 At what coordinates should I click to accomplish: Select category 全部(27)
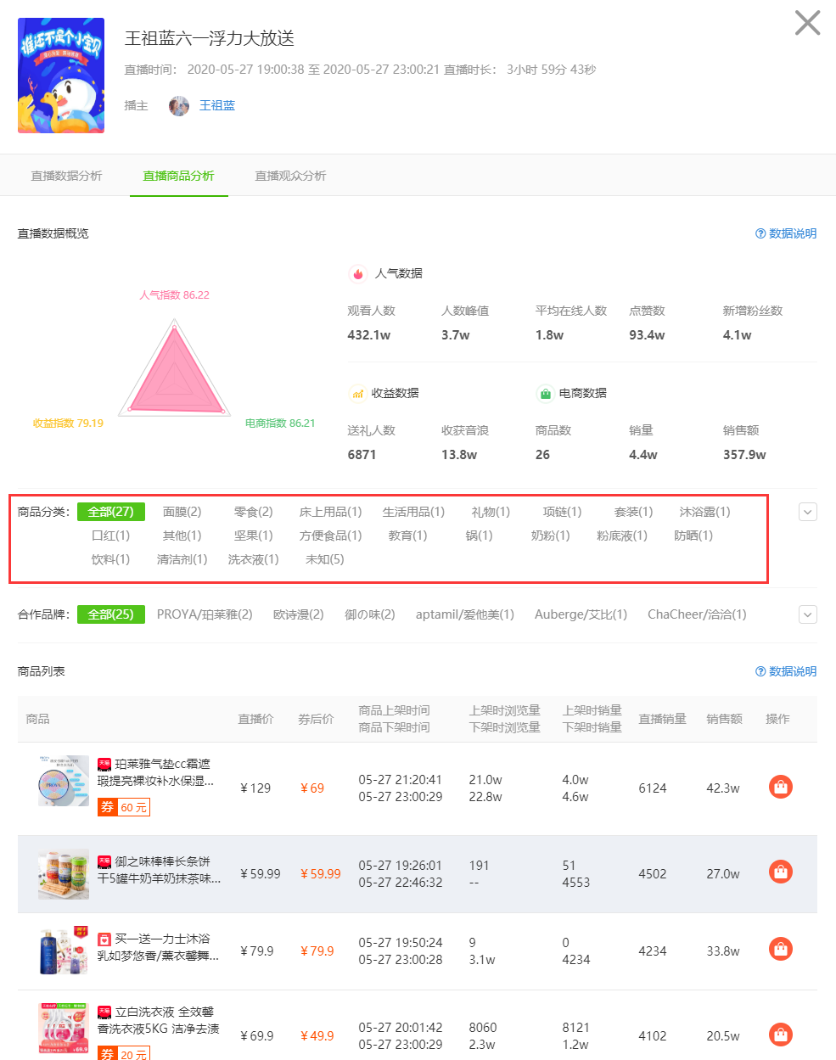[111, 512]
